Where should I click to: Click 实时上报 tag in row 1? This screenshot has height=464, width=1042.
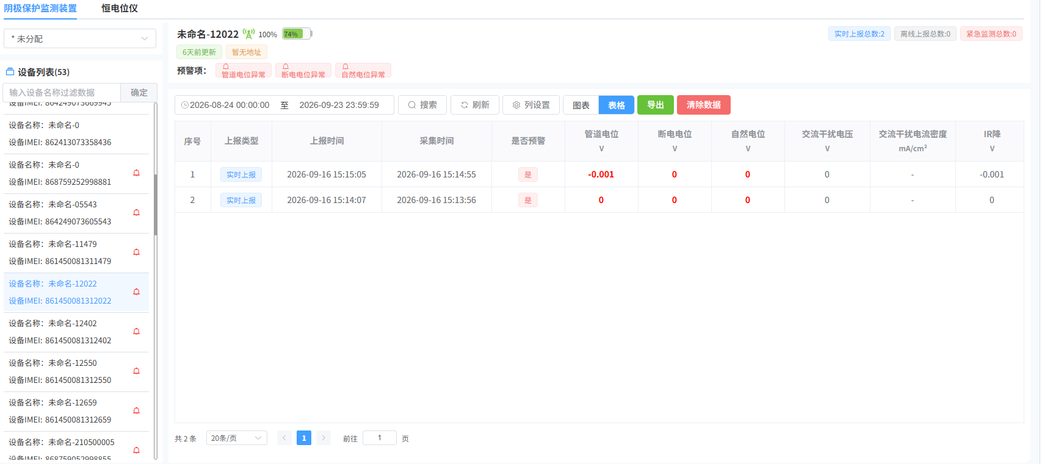[x=241, y=174]
